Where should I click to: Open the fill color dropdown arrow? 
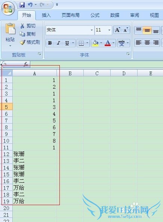tap(101, 43)
